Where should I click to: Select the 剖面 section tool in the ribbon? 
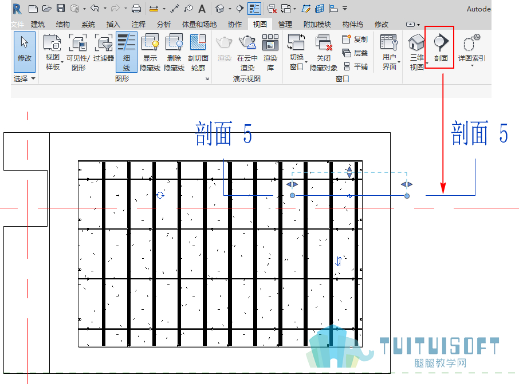click(441, 48)
